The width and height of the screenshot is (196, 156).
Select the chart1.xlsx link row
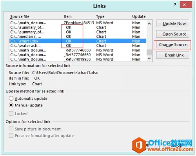point(78,41)
